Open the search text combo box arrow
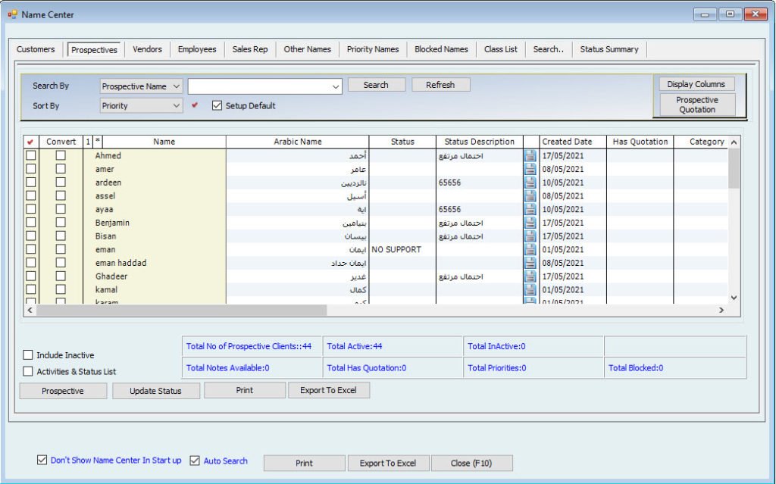 pyautogui.click(x=336, y=87)
